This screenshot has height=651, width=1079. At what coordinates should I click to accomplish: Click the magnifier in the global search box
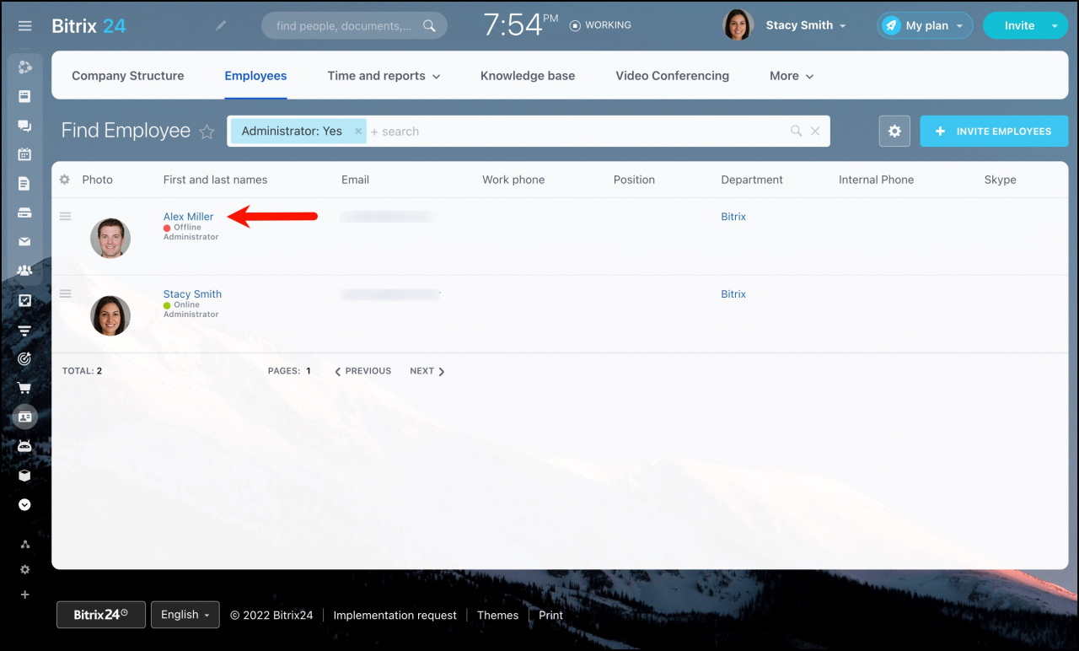429,25
